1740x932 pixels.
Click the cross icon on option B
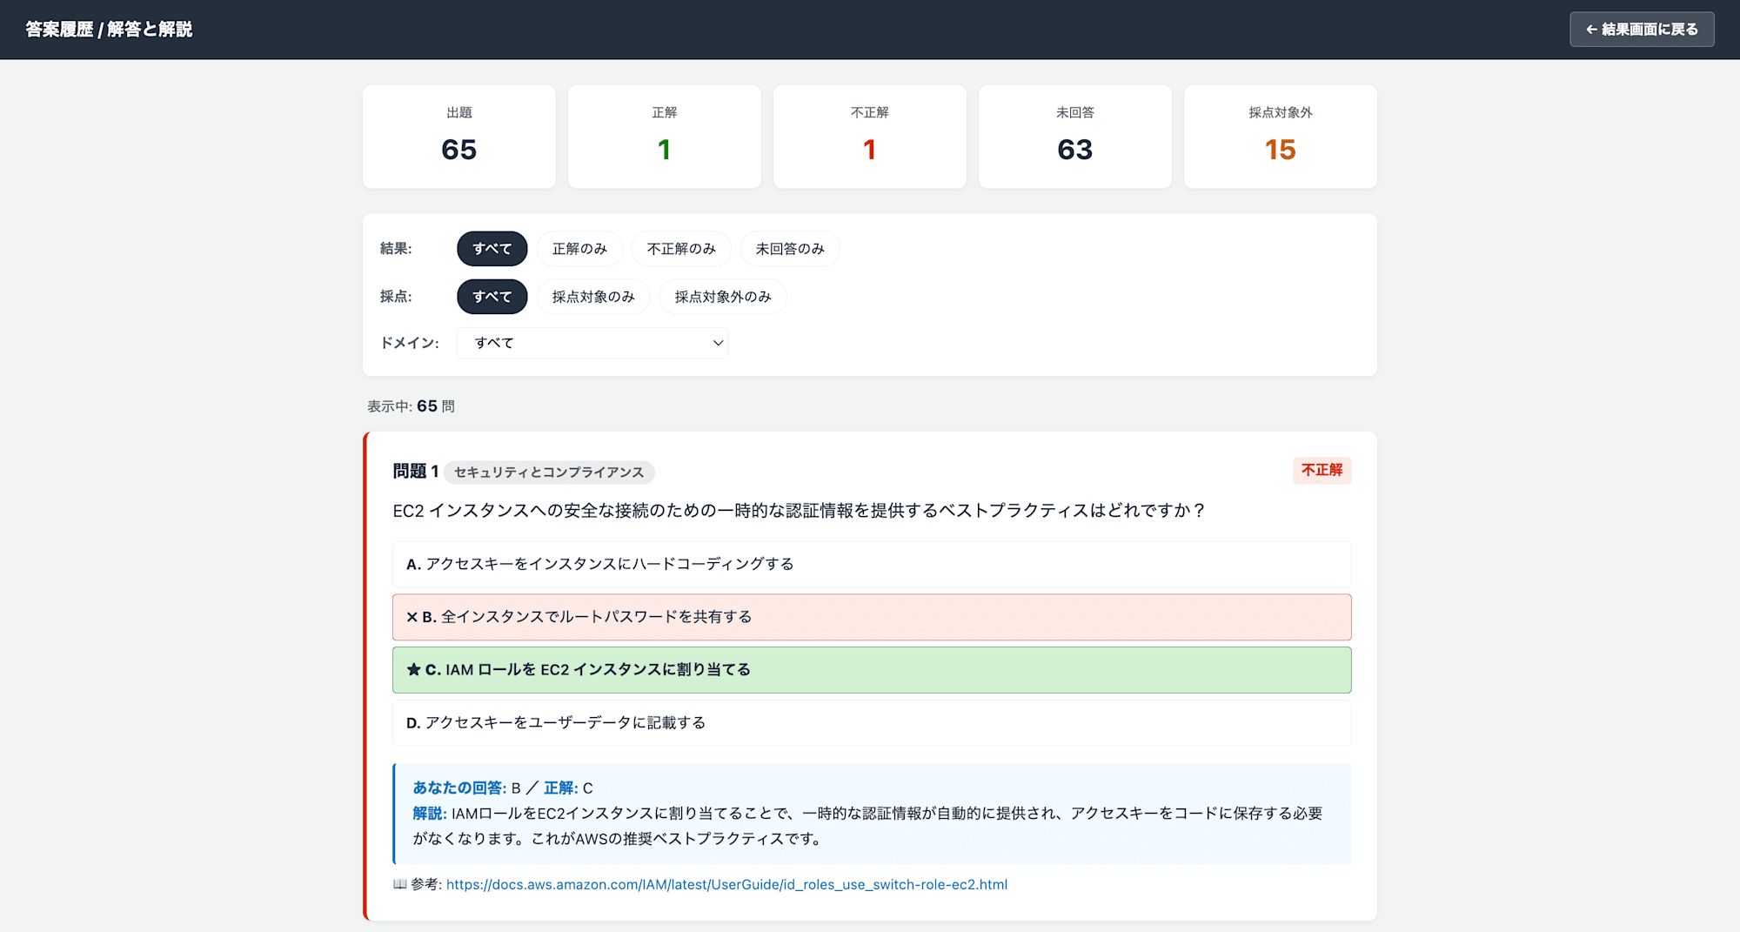point(412,617)
